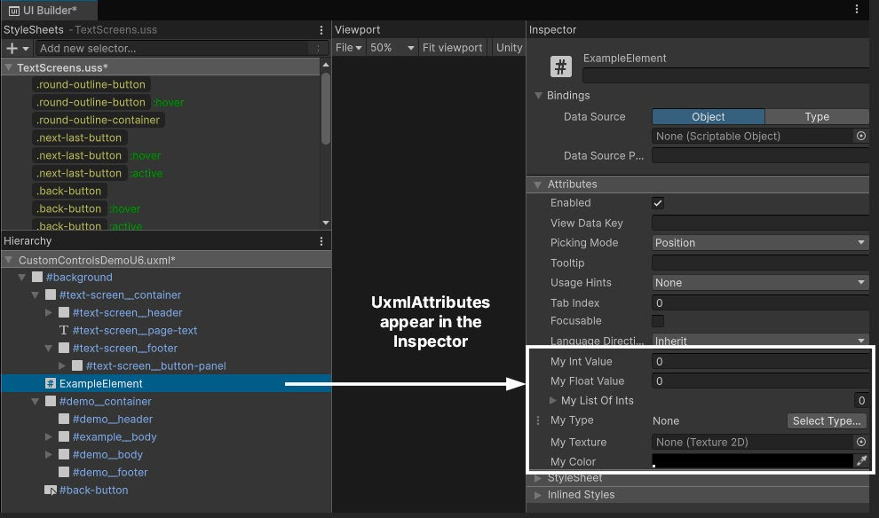Expand the #text-screen__header node
Screen dimensions: 879x518
(49, 312)
